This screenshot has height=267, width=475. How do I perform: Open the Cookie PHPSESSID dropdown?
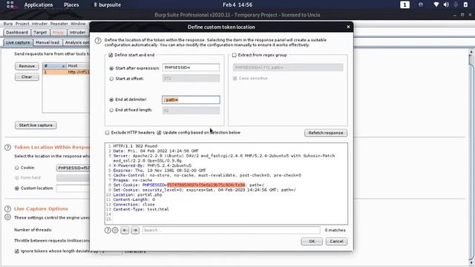click(x=73, y=168)
